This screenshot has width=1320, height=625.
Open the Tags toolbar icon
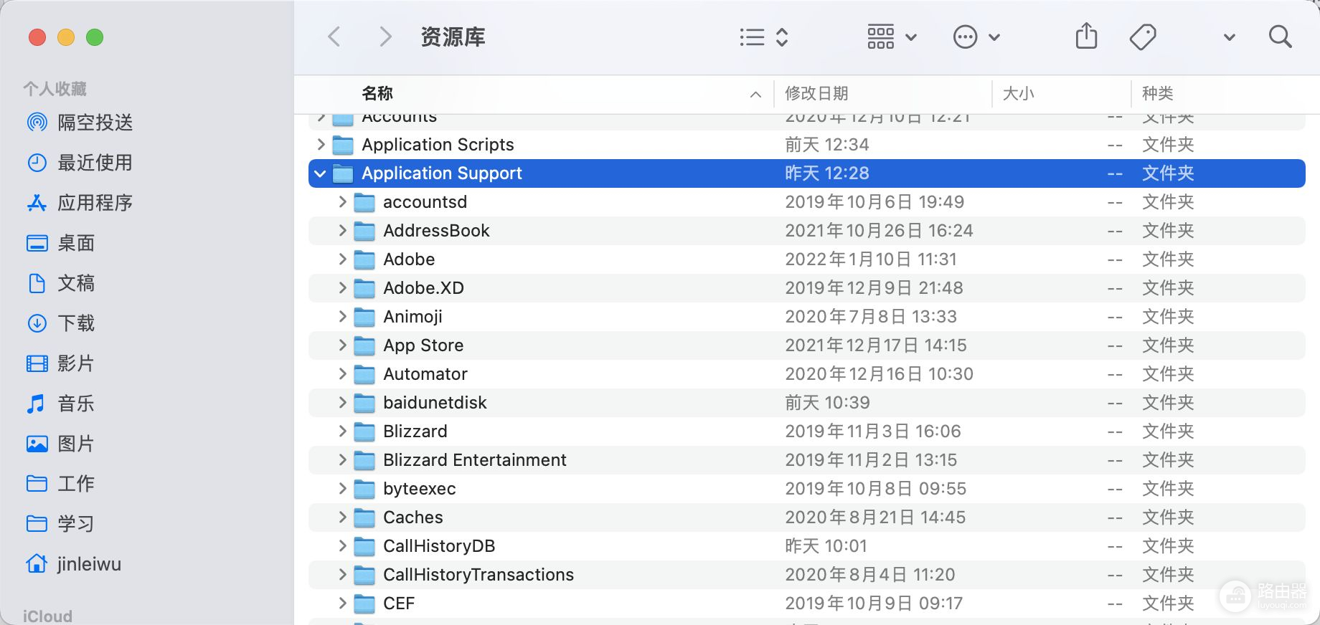click(x=1143, y=37)
